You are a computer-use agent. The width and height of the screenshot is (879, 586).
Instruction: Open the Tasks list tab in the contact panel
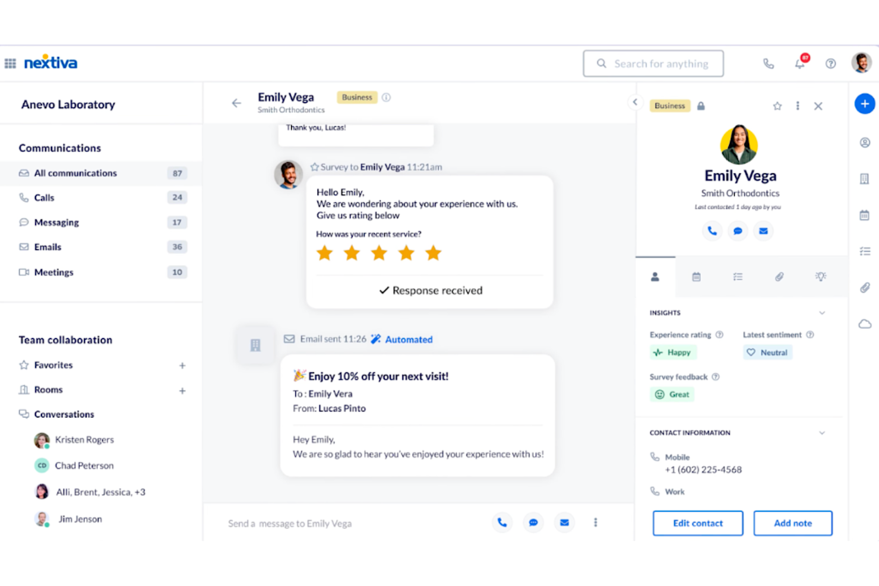(x=738, y=277)
